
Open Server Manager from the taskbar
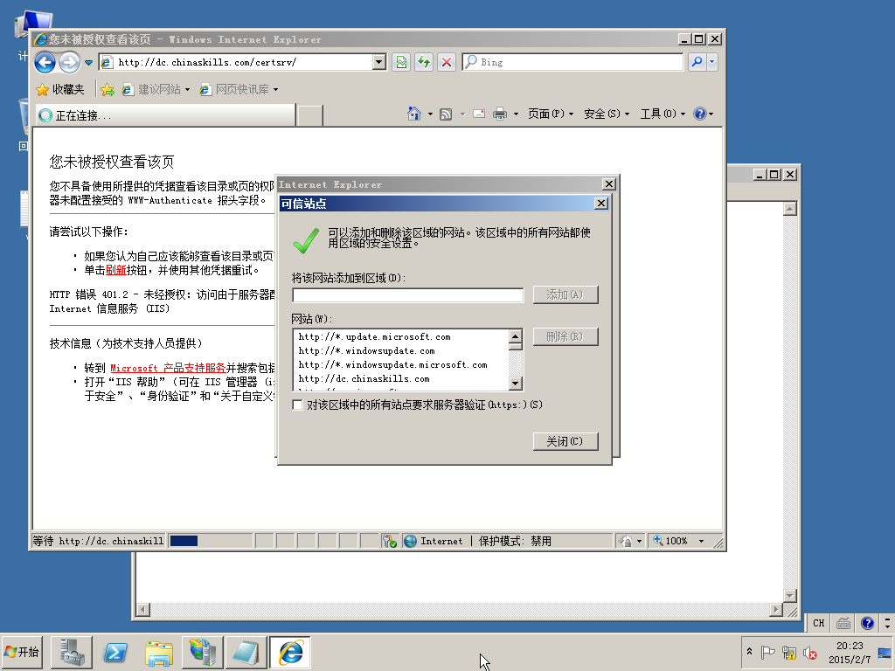point(72,652)
